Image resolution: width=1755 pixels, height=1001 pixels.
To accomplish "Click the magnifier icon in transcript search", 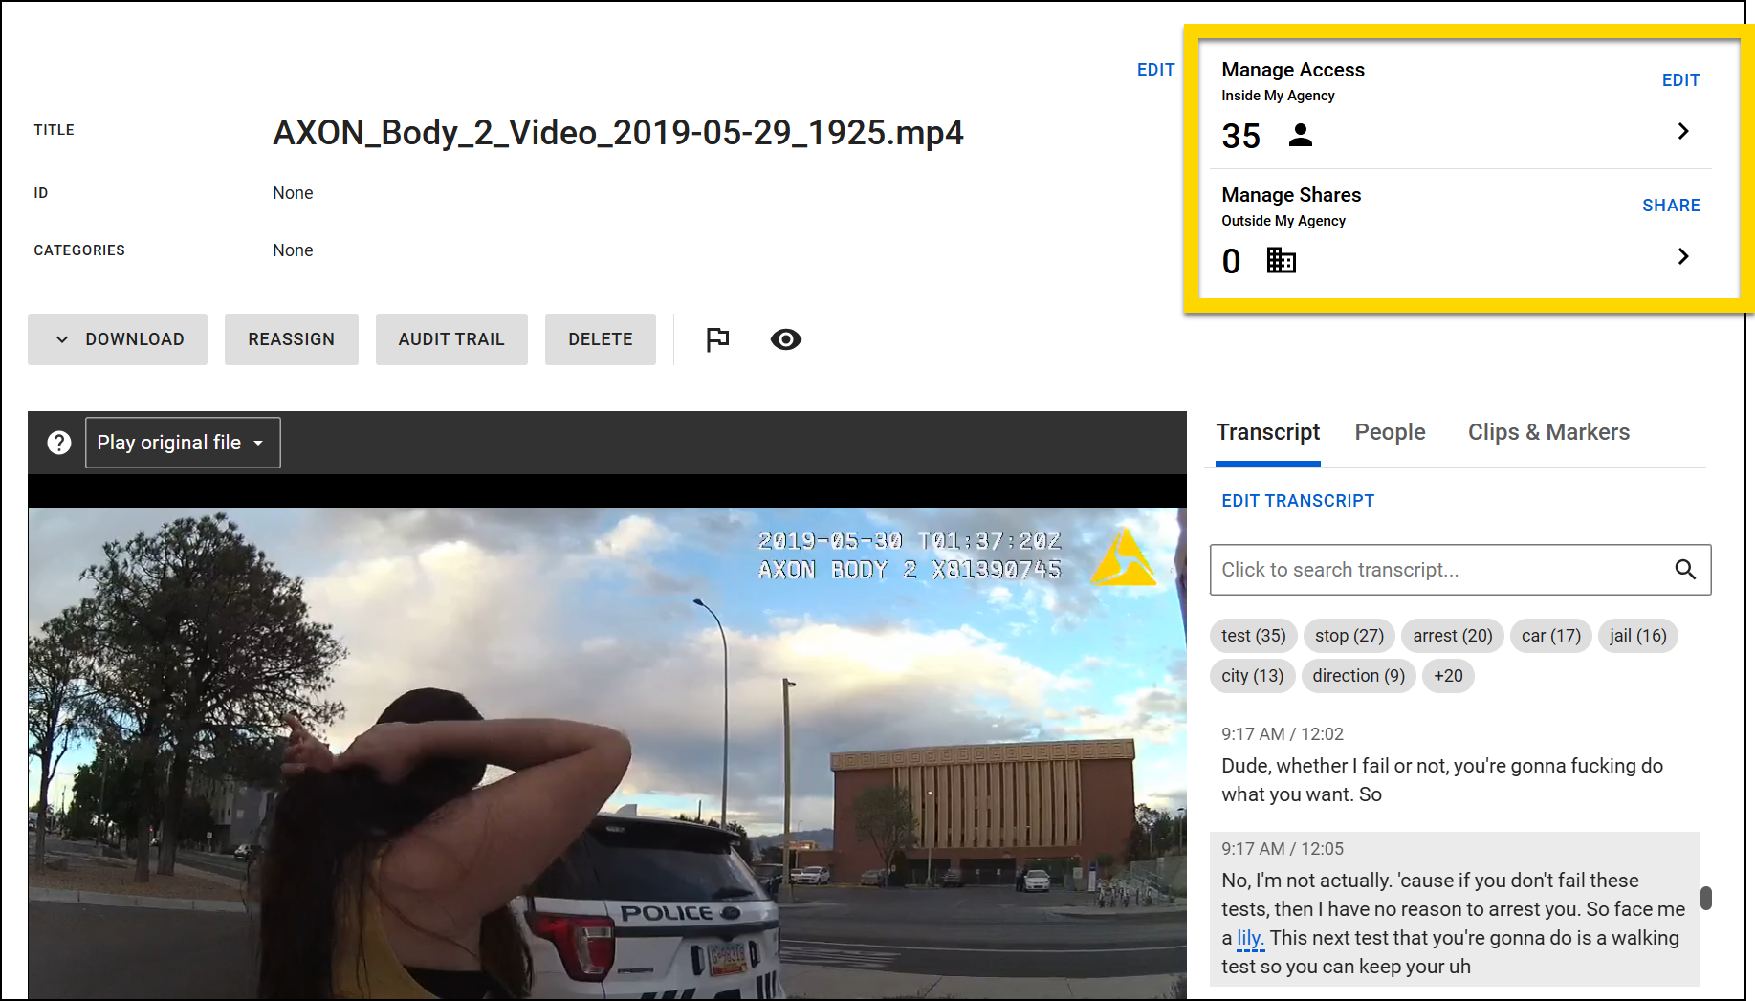I will (x=1686, y=570).
